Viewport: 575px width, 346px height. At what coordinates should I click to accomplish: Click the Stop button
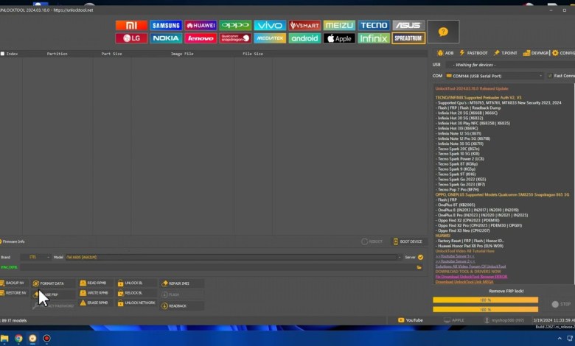(x=562, y=304)
